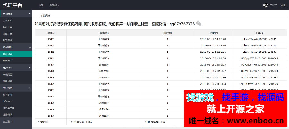Image resolution: width=289 pixels, height=129 pixels.
Task: Click the time 2018-03-16 21:15:44
Action: 213,77
